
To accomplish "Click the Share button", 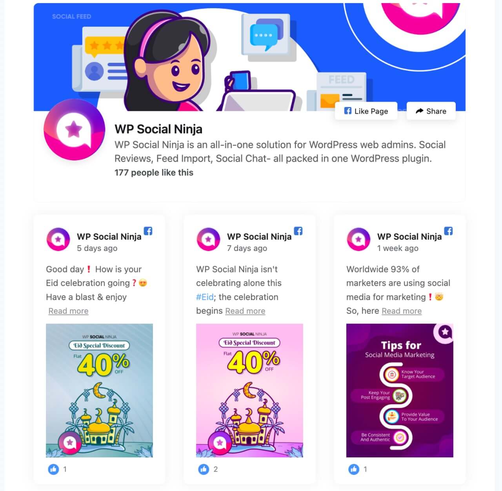I will click(x=431, y=111).
